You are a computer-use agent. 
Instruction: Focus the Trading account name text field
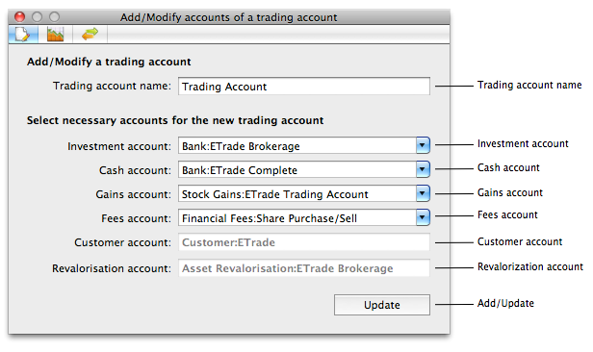pos(304,87)
